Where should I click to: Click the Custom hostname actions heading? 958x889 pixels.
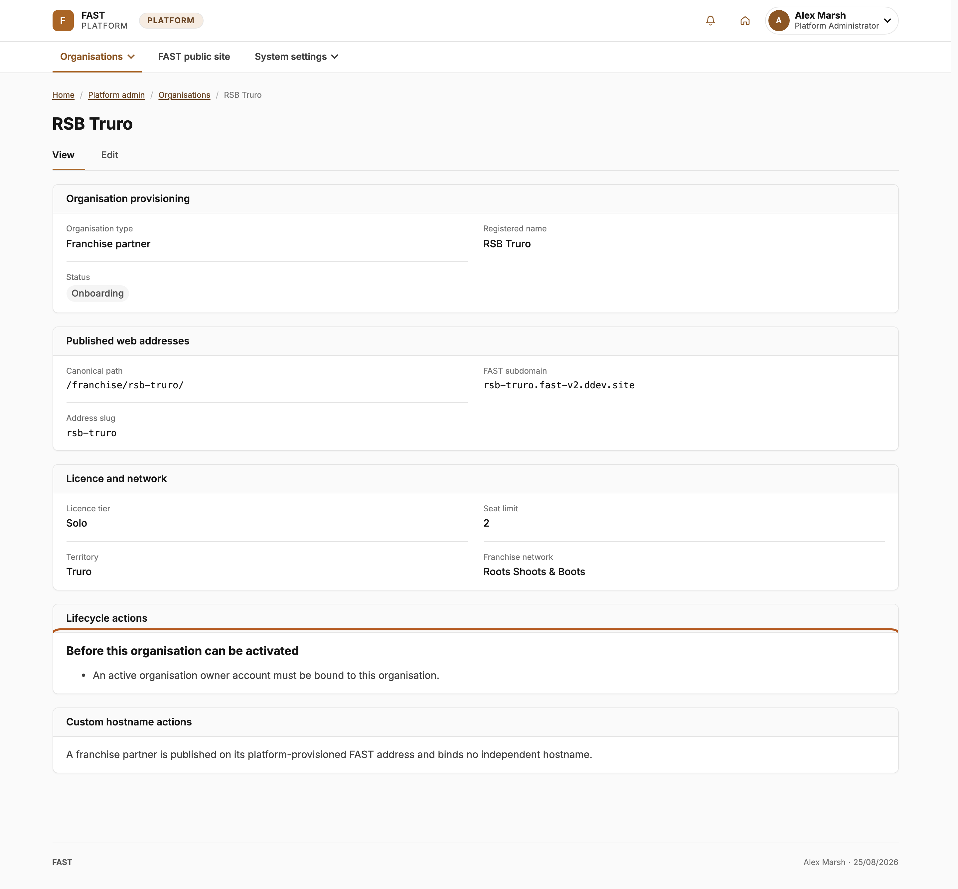(129, 722)
